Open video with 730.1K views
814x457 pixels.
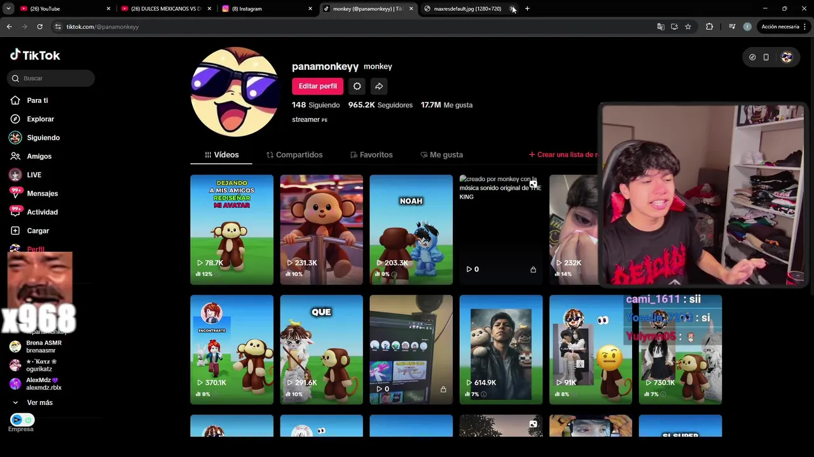click(680, 350)
